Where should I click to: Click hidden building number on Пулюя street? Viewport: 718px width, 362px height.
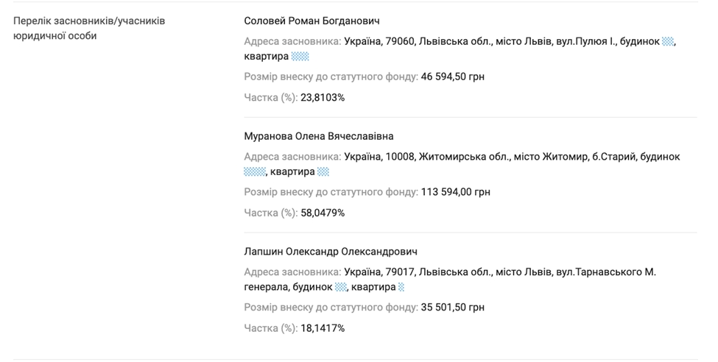click(667, 42)
